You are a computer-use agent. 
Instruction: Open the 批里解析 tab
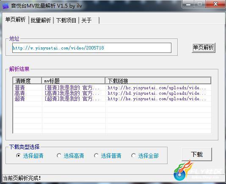click(41, 20)
